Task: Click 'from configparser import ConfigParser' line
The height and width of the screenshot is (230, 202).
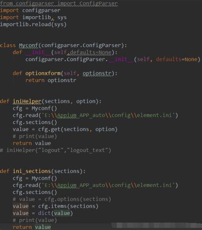Action: [59, 3]
